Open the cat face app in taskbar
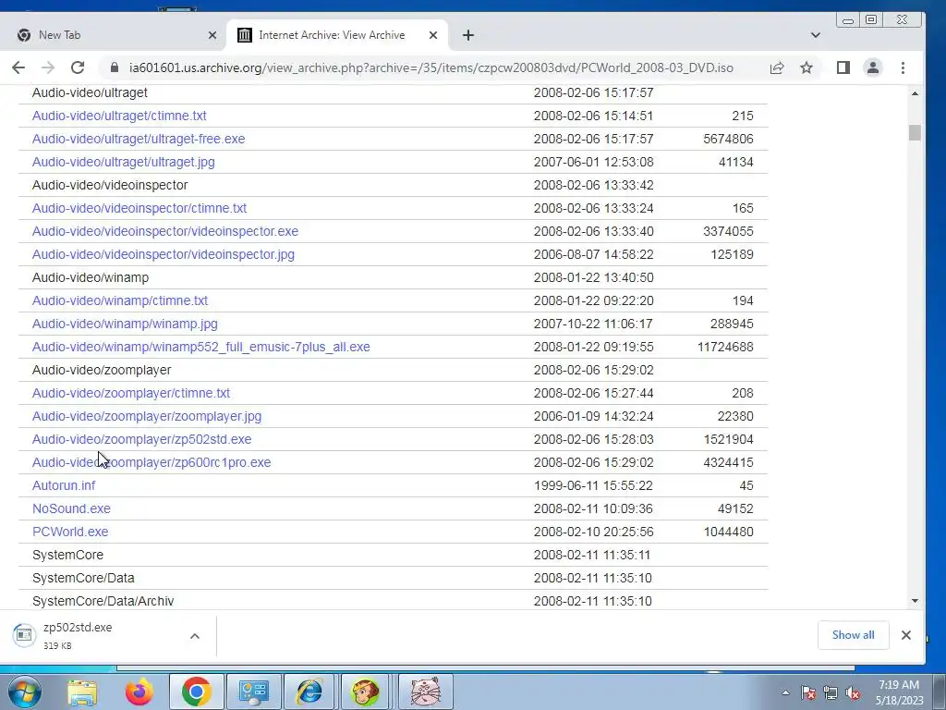 [x=425, y=692]
